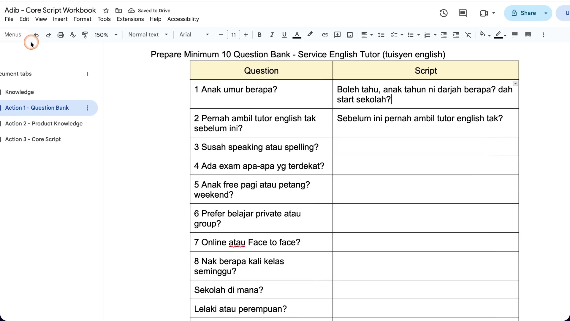Screen dimensions: 570x321
Task: Toggle underline formatting
Action: point(284,35)
